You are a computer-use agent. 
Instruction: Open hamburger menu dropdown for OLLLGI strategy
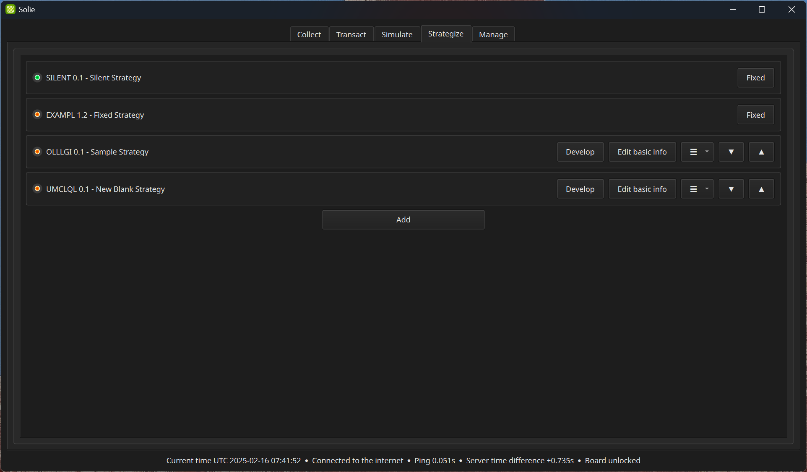[x=697, y=152]
